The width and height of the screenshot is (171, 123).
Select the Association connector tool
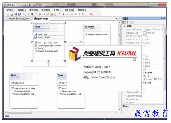[x=60, y=14]
